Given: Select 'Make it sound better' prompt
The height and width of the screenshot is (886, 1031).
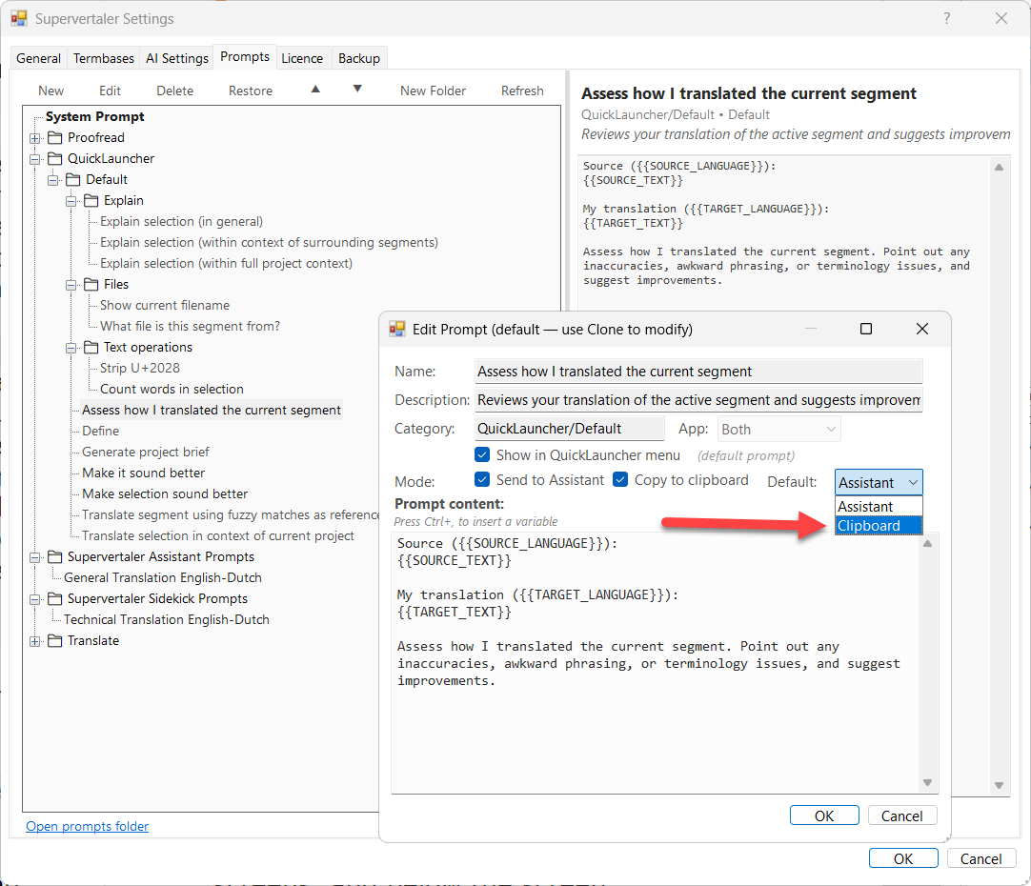Looking at the screenshot, I should point(143,473).
